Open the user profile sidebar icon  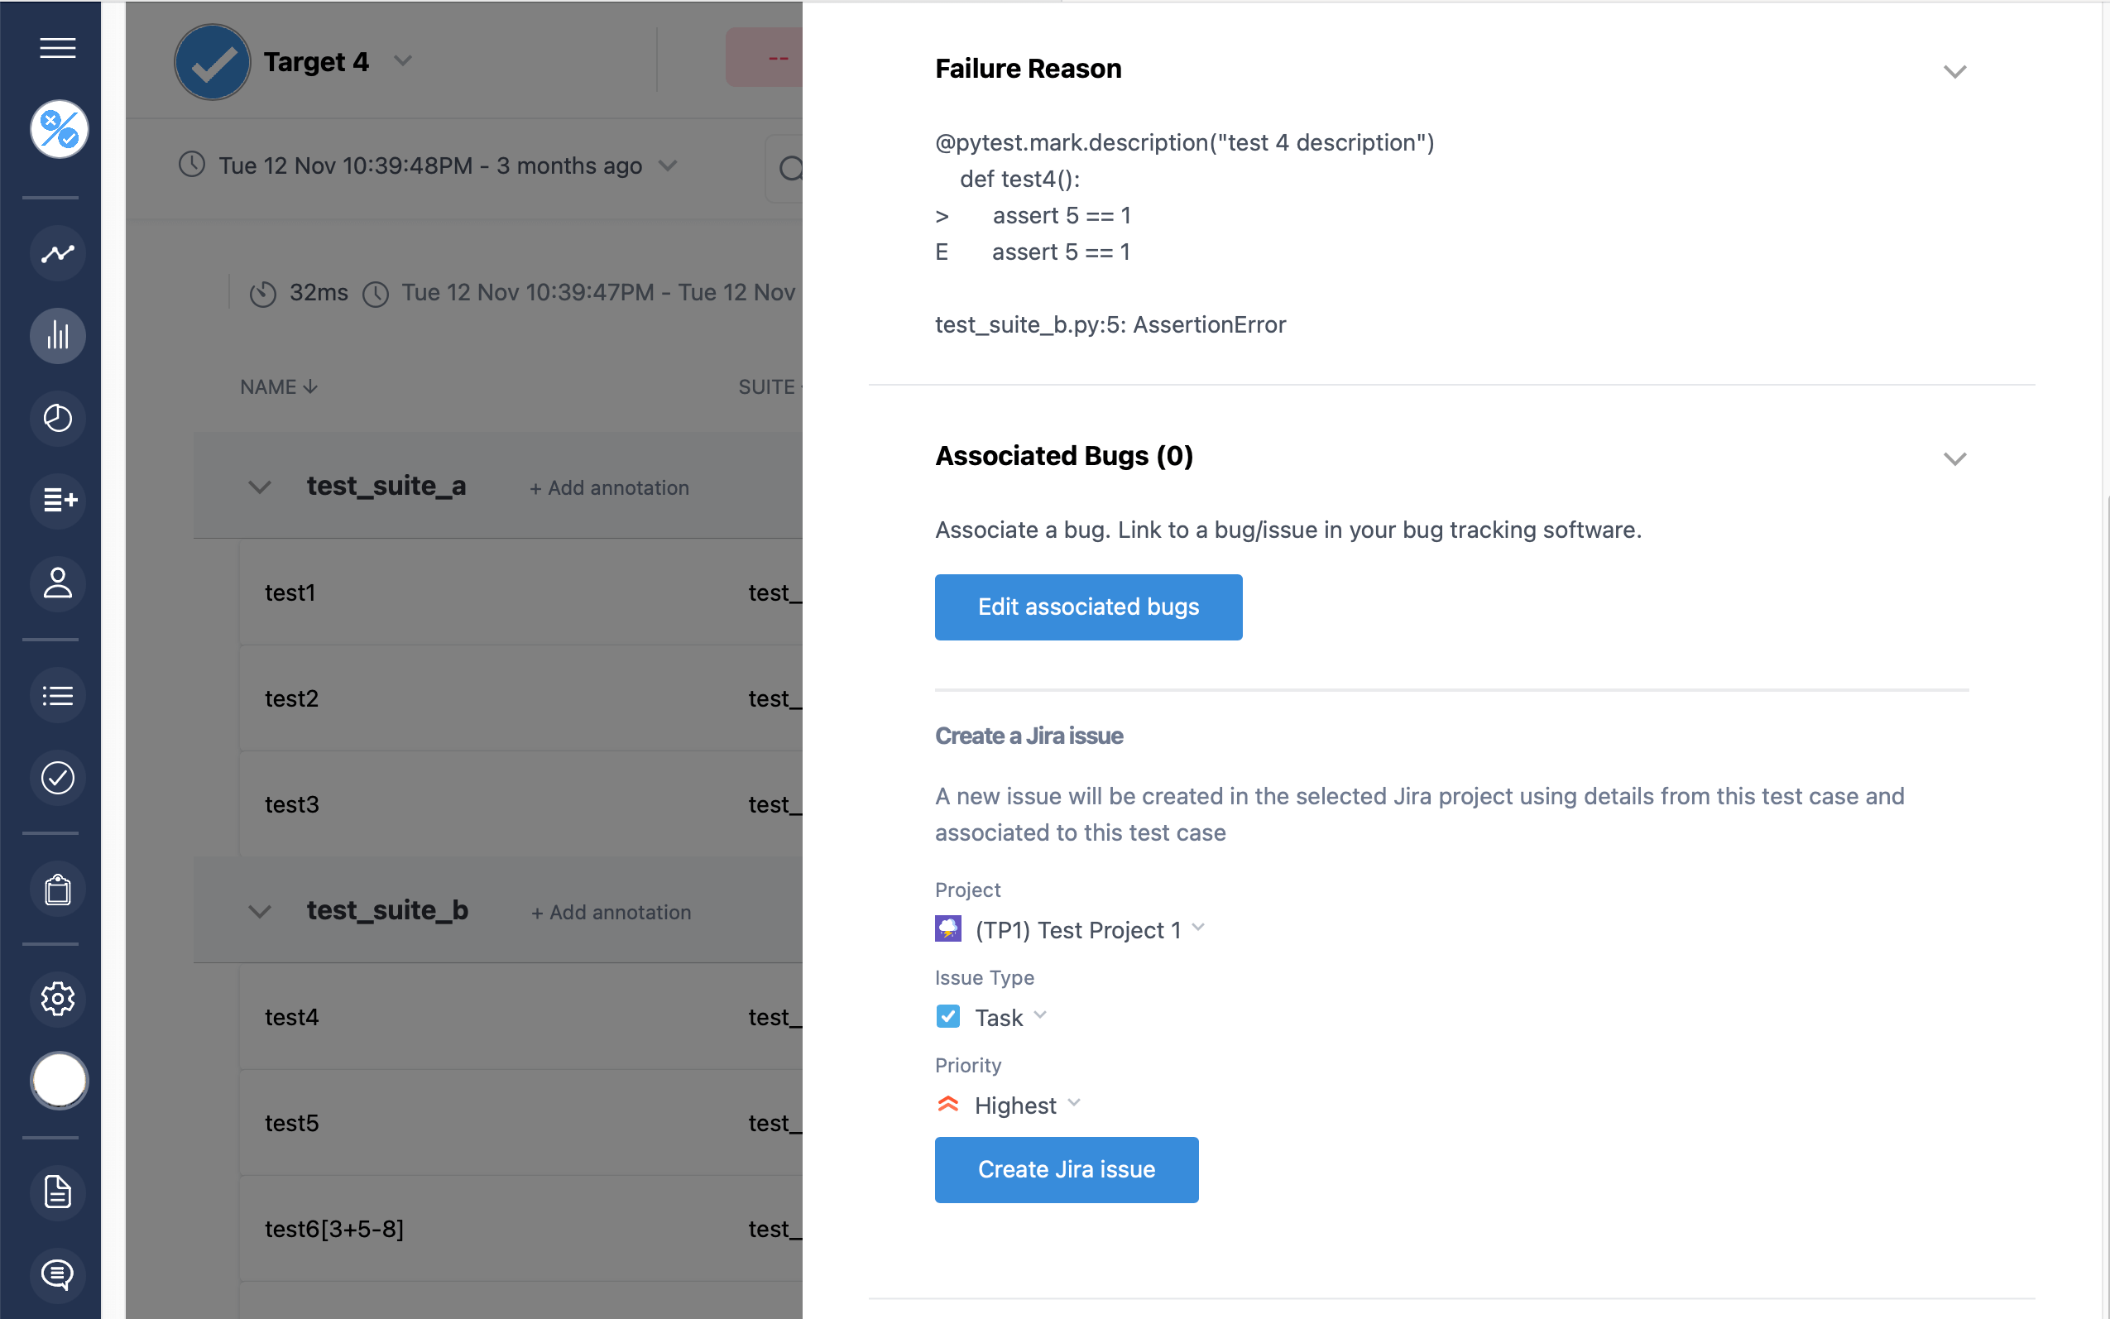coord(58,583)
